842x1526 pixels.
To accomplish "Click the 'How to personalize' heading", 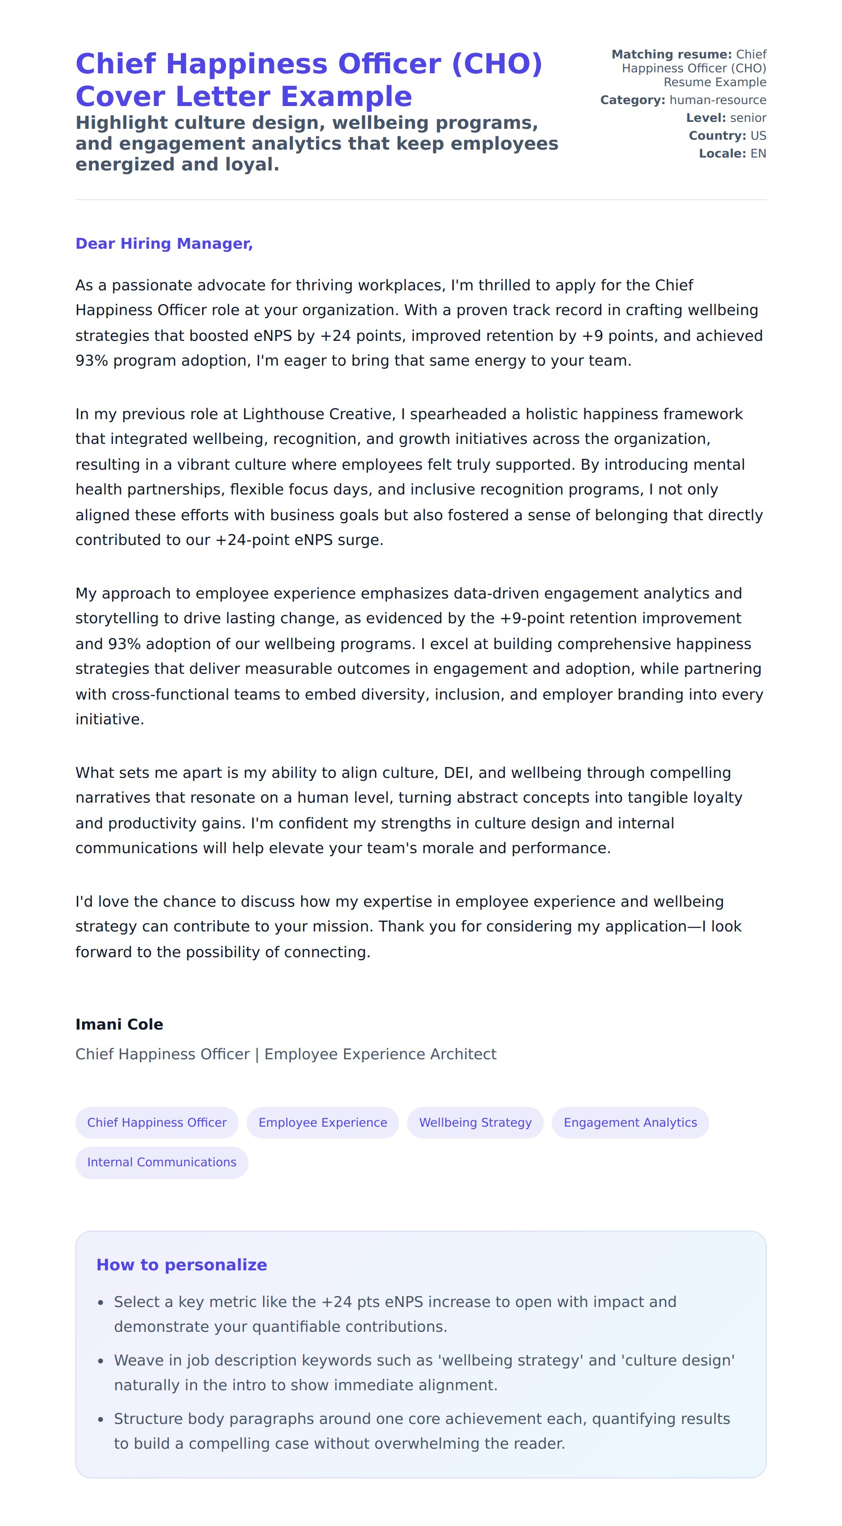I will (181, 1265).
